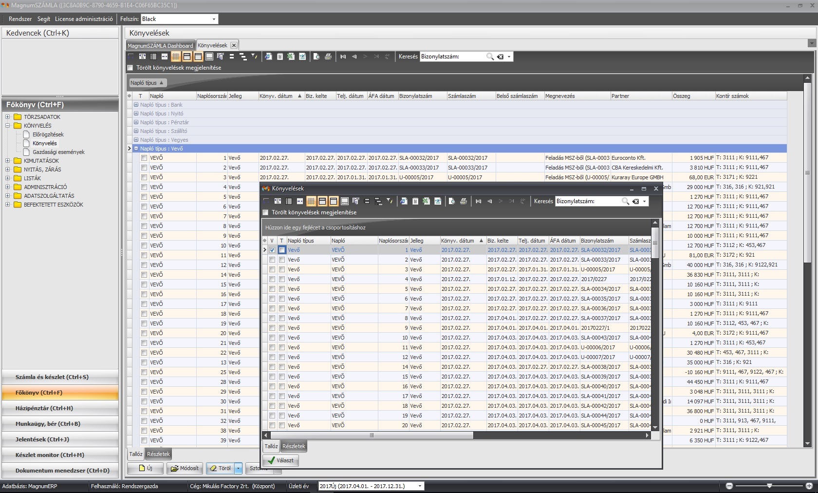Click the Módosít button
Viewport: 818px width, 493px height.
tap(185, 468)
